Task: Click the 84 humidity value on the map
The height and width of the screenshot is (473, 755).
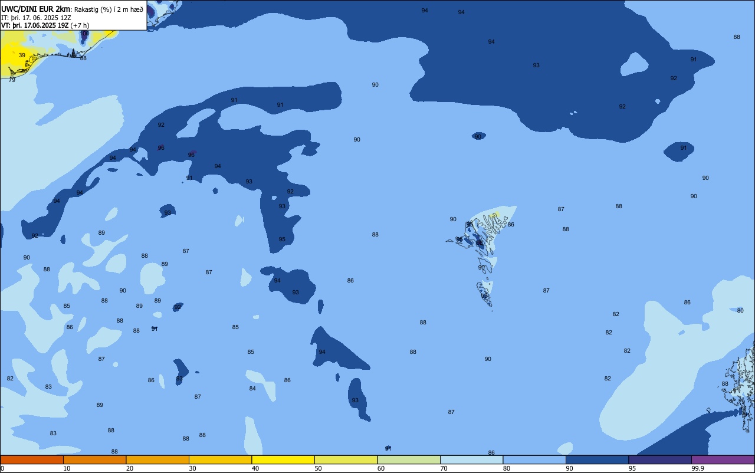Action: click(x=252, y=389)
